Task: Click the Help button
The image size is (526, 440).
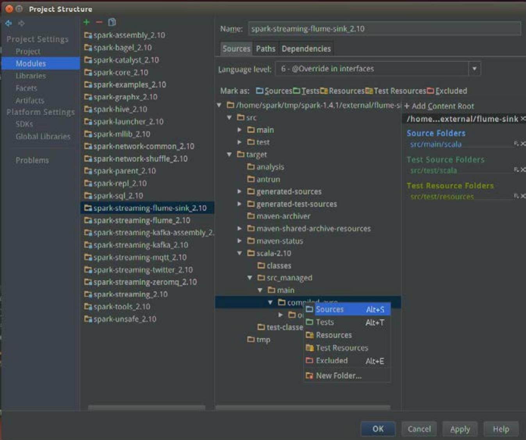Action: pos(501,429)
